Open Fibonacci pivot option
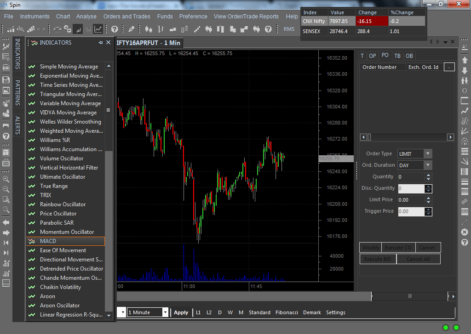 pyautogui.click(x=287, y=312)
